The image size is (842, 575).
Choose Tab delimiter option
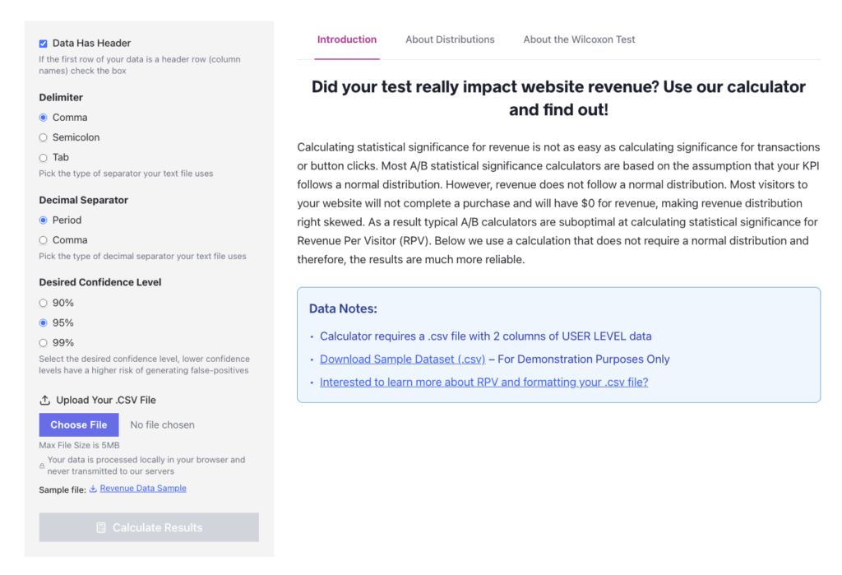44,157
